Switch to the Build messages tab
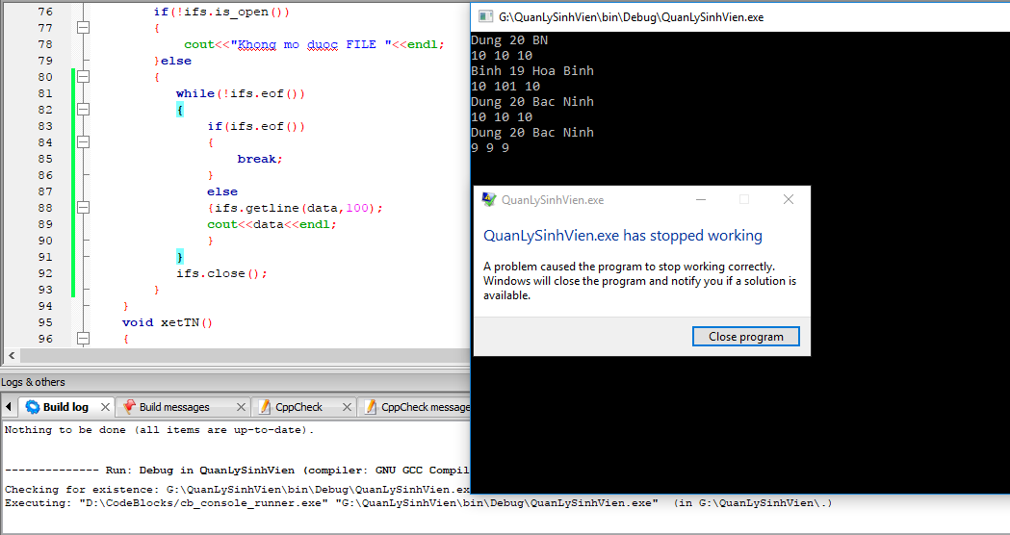Screen dimensions: 1010x535 point(174,407)
